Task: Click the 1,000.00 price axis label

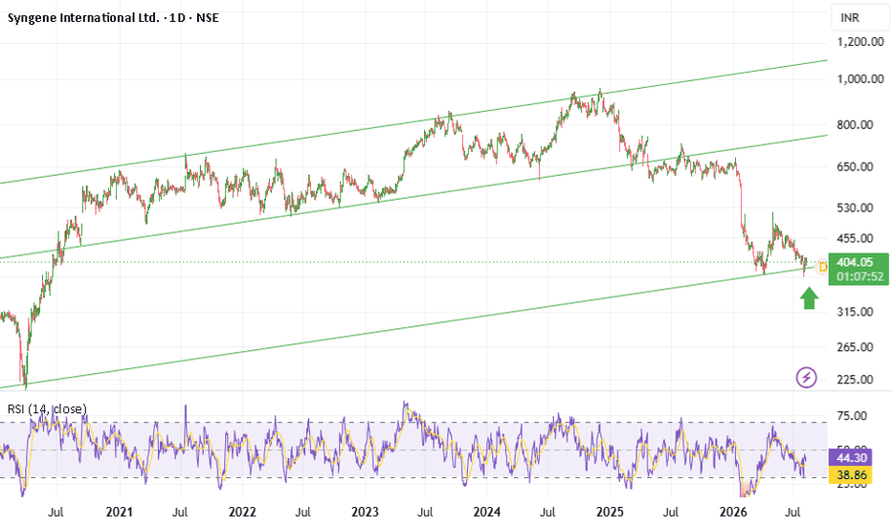Action: pyautogui.click(x=860, y=79)
